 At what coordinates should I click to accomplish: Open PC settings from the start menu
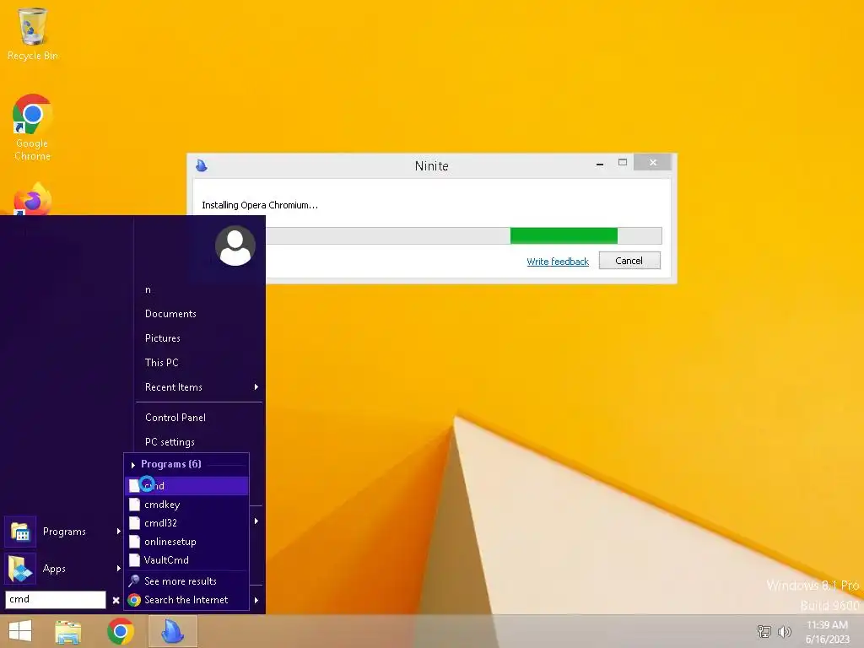[x=170, y=442]
